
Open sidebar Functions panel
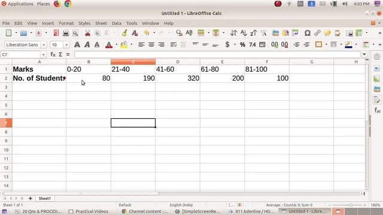coord(377,110)
